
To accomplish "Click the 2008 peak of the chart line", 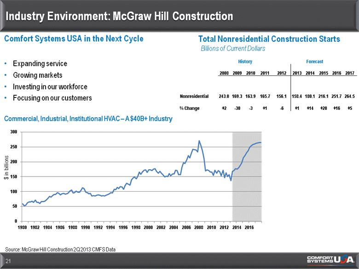I will click(199, 141).
